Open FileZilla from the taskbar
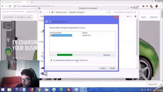 point(69,90)
